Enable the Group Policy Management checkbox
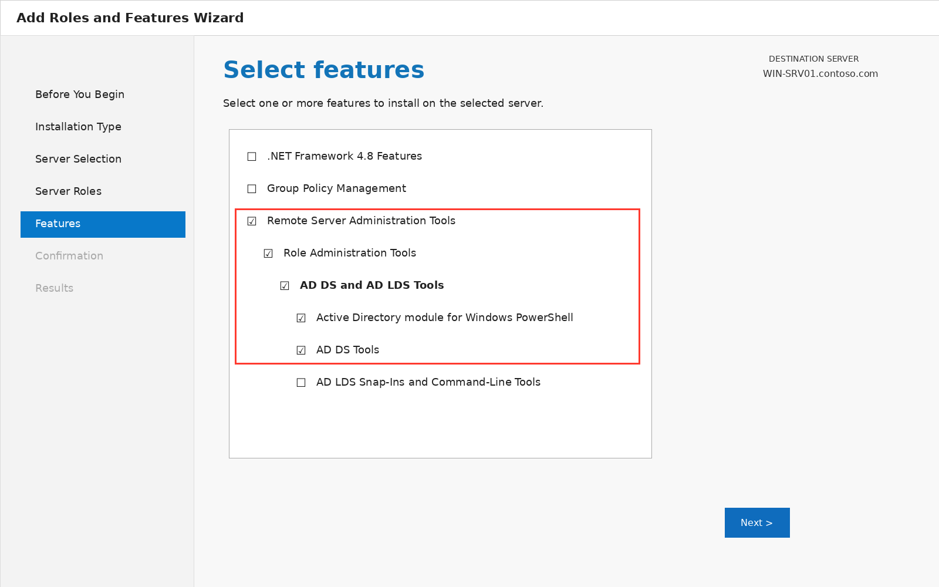This screenshot has width=939, height=587. pos(252,189)
